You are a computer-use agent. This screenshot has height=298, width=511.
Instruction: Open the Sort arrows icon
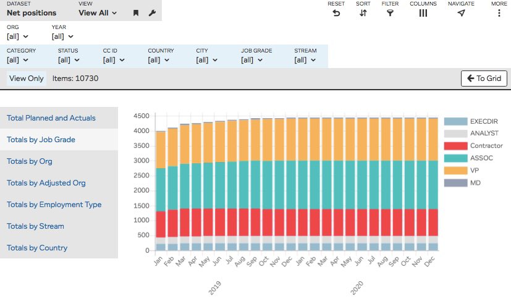pyautogui.click(x=363, y=13)
